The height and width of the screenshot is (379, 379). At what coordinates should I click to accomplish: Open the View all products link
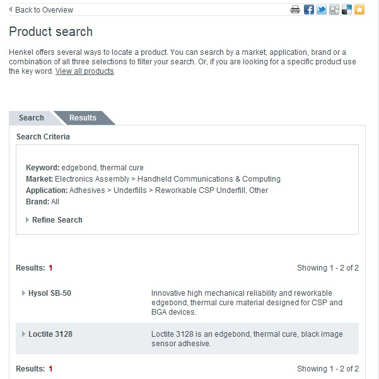[85, 71]
